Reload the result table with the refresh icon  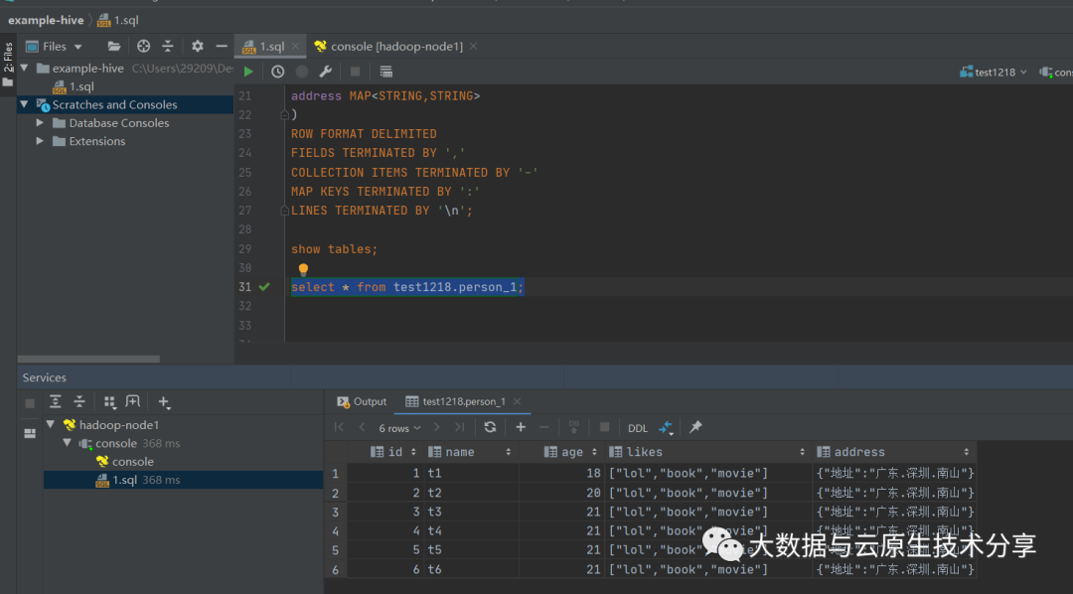click(490, 427)
